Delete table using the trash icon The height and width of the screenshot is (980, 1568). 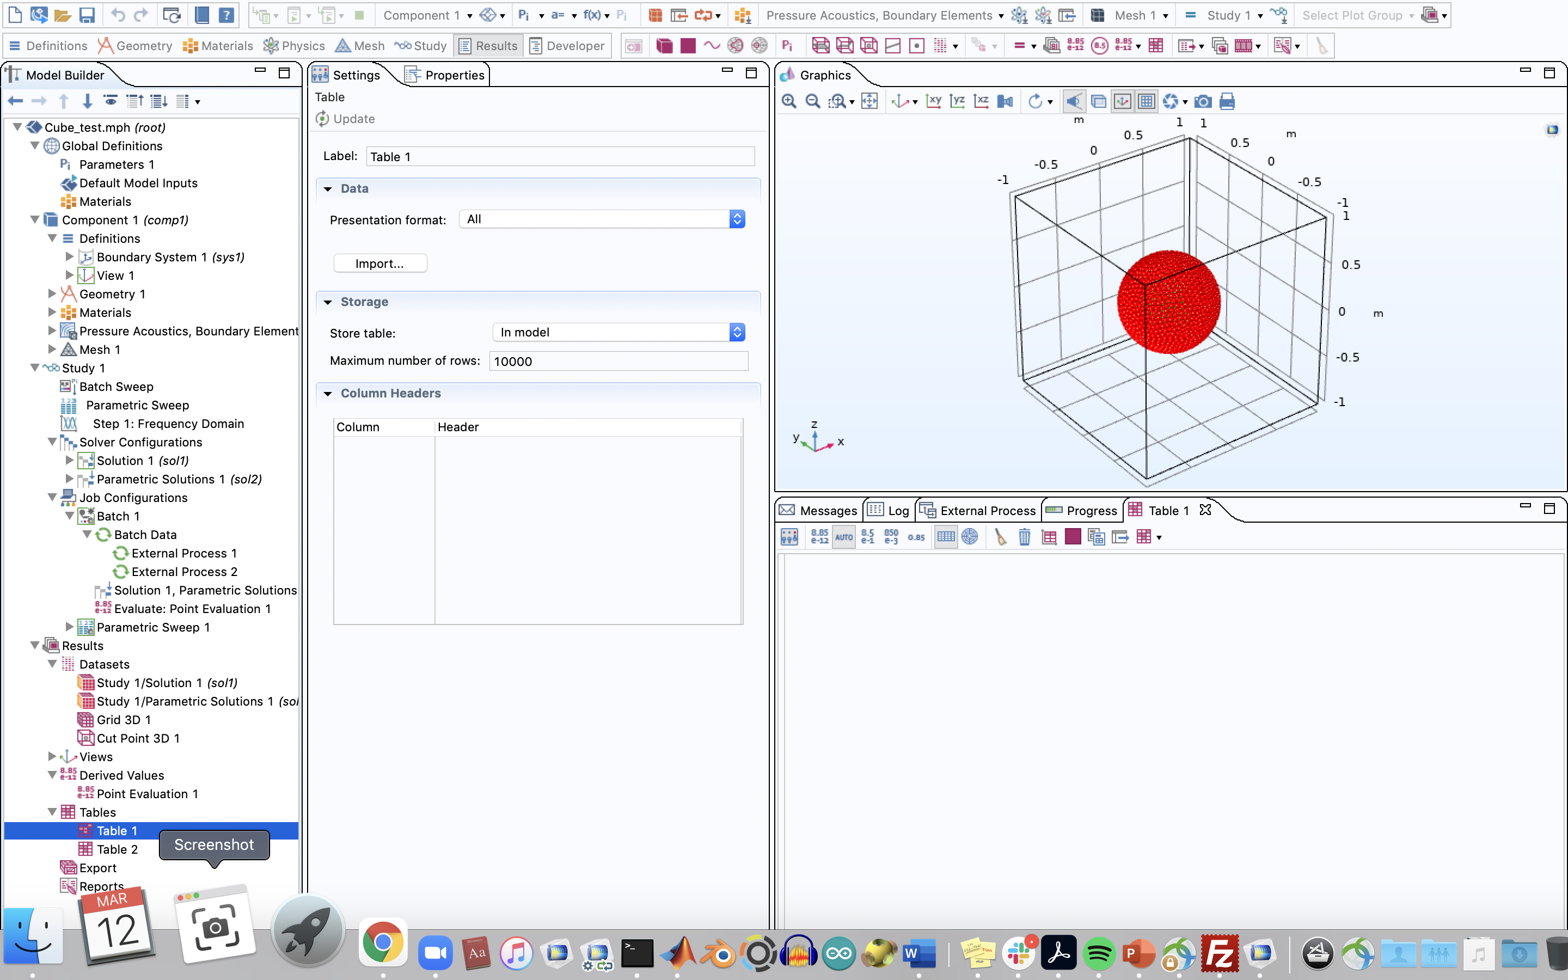pos(1025,537)
